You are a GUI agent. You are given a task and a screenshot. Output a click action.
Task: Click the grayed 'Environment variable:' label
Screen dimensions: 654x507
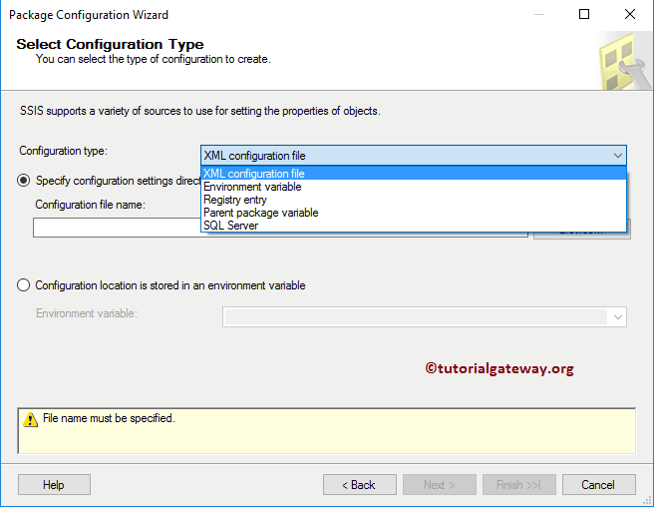(x=87, y=313)
